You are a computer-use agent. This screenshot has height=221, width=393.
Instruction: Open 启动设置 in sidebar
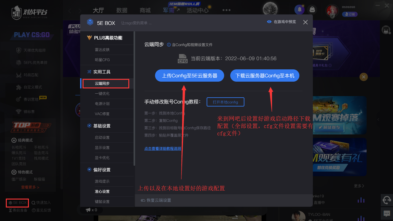pos(102,138)
